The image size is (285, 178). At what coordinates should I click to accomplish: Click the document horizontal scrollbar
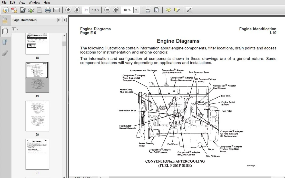click(x=190, y=177)
